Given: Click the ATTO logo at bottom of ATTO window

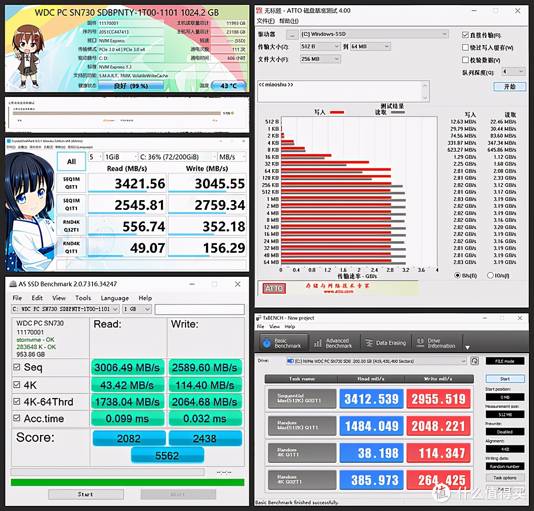Looking at the screenshot, I should [x=274, y=288].
